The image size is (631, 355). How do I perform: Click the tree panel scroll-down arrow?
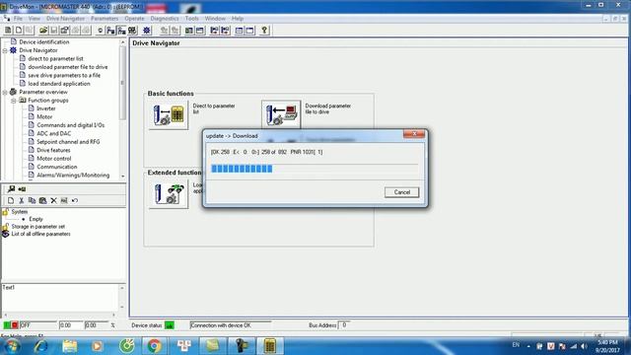click(122, 177)
